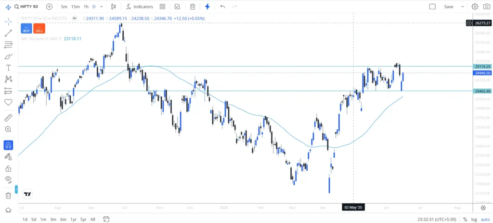Select the trend line drawing tool
Screen dimensions: 493x223
click(9, 33)
